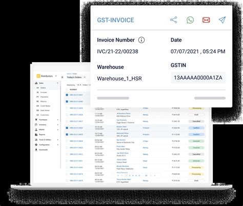This screenshot has height=206, width=243.
Task: Open the Sai Grocery customer link
Action: point(121,140)
